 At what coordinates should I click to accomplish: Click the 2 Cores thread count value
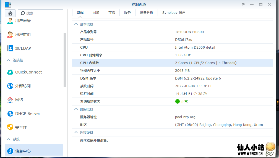pyautogui.click(x=206, y=63)
